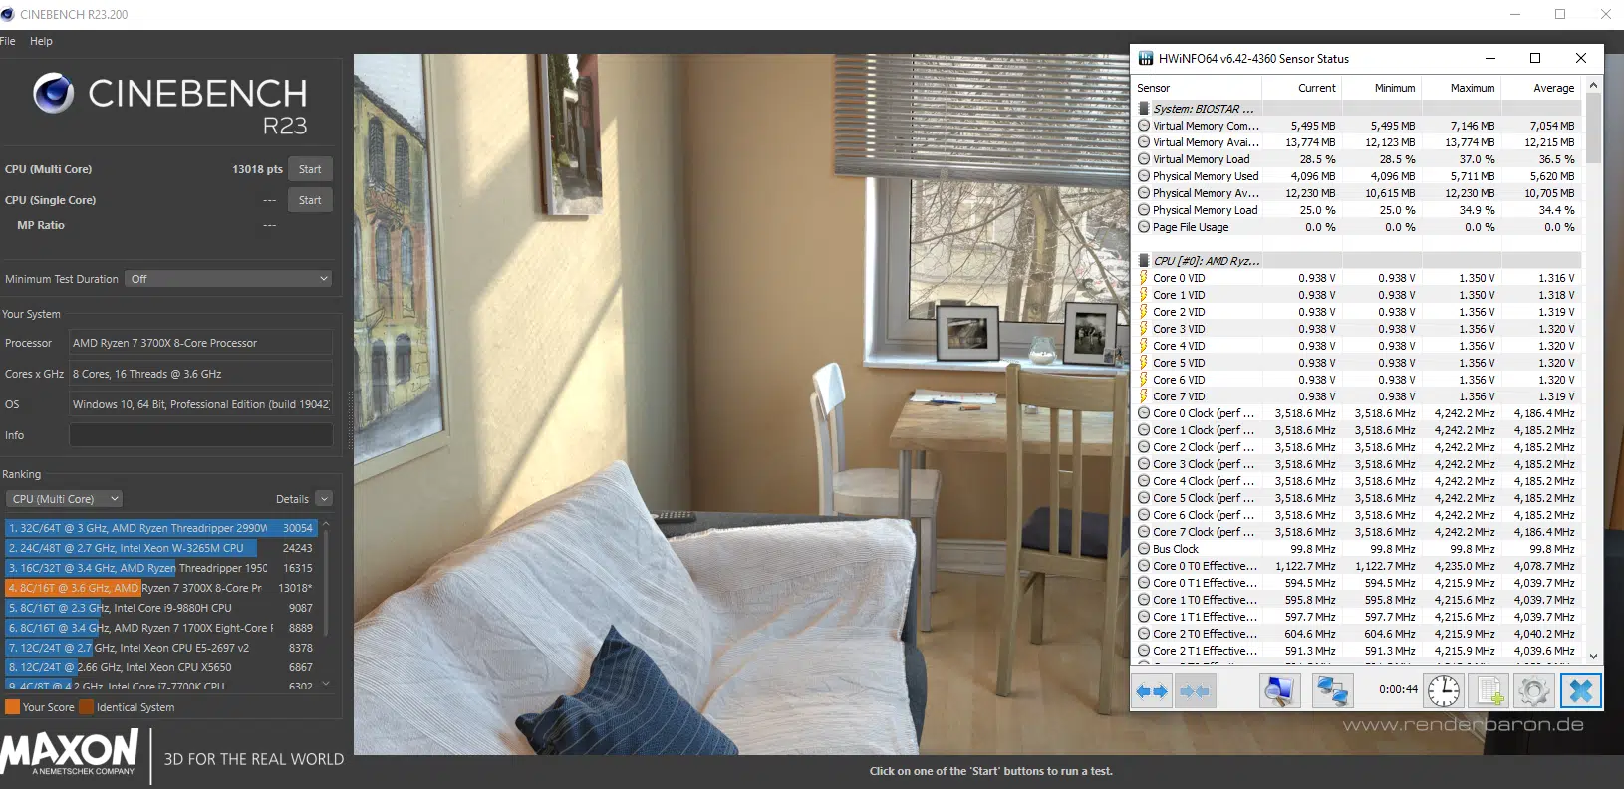Image resolution: width=1624 pixels, height=789 pixels.
Task: Select Core 2 T1 Effective row
Action: 1358,651
